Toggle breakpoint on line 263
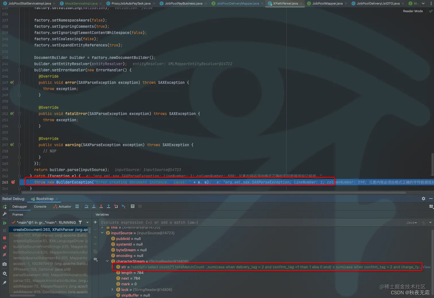The image size is (434, 298). coord(13,182)
